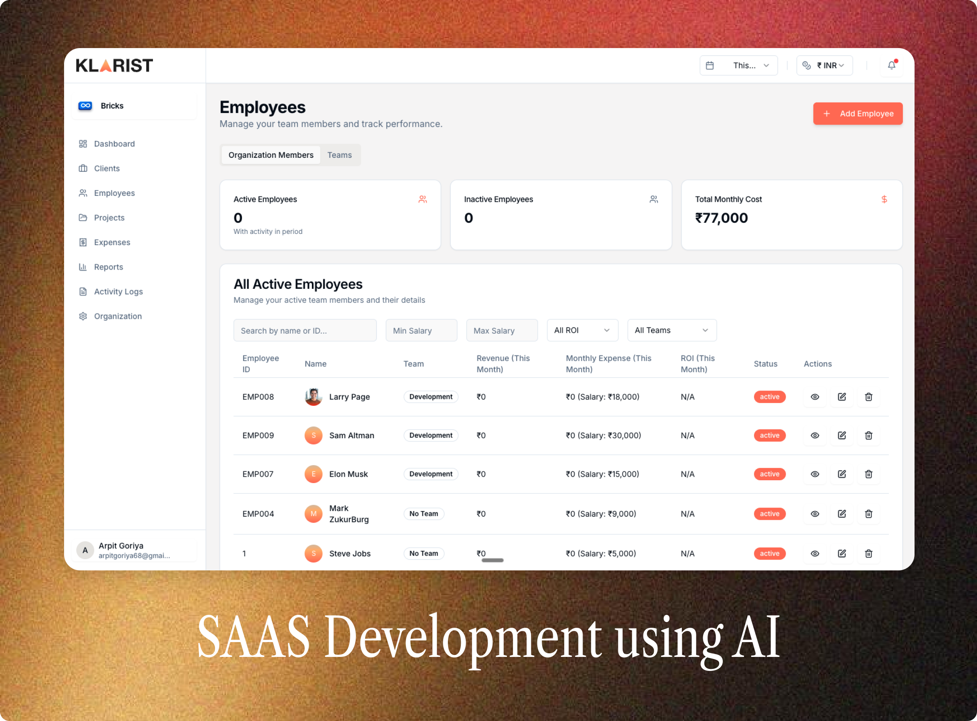Click the Add Employee button
This screenshot has width=977, height=721.
858,113
